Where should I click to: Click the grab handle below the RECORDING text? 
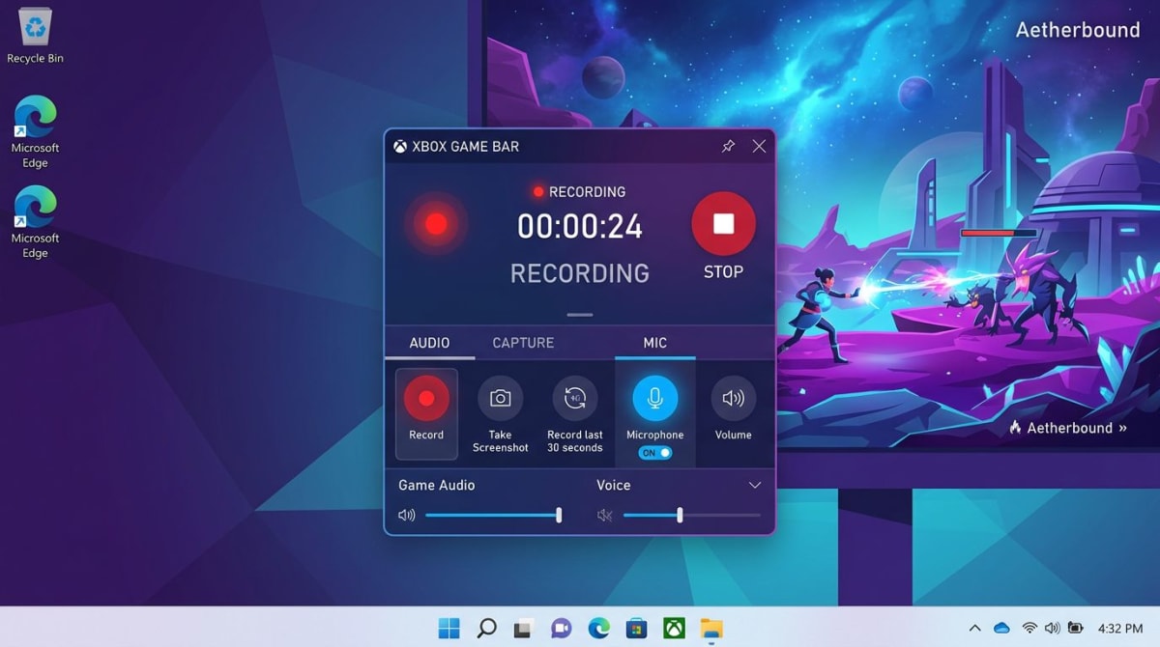(x=580, y=315)
